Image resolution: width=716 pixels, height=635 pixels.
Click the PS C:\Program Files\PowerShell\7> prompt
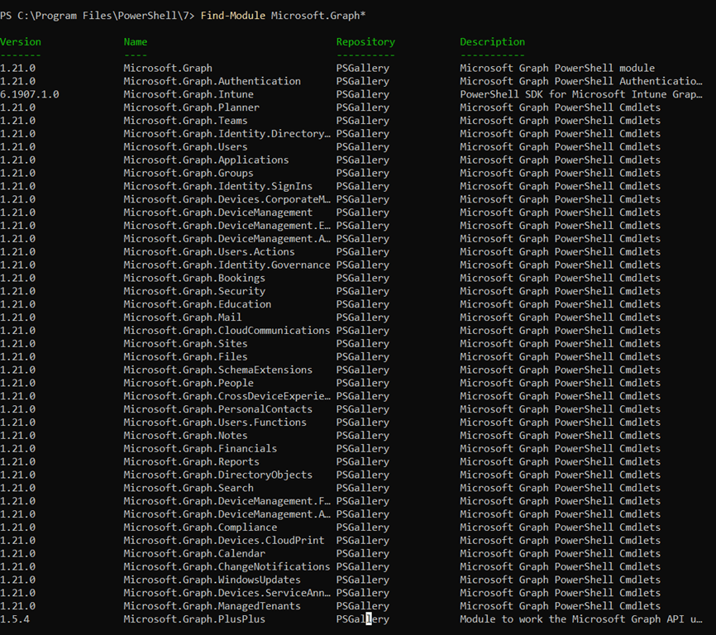[98, 16]
